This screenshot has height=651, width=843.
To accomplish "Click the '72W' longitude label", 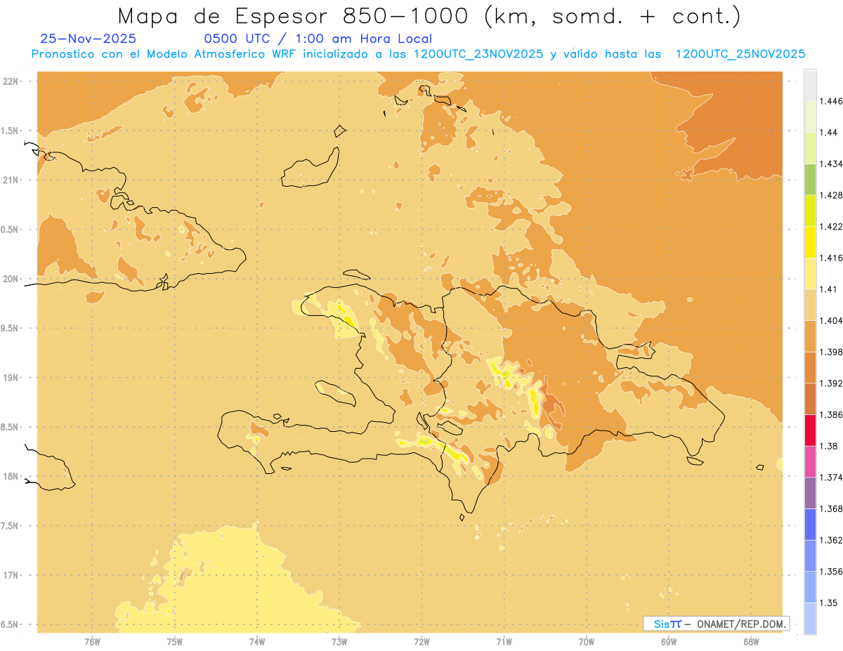I will pos(421,642).
